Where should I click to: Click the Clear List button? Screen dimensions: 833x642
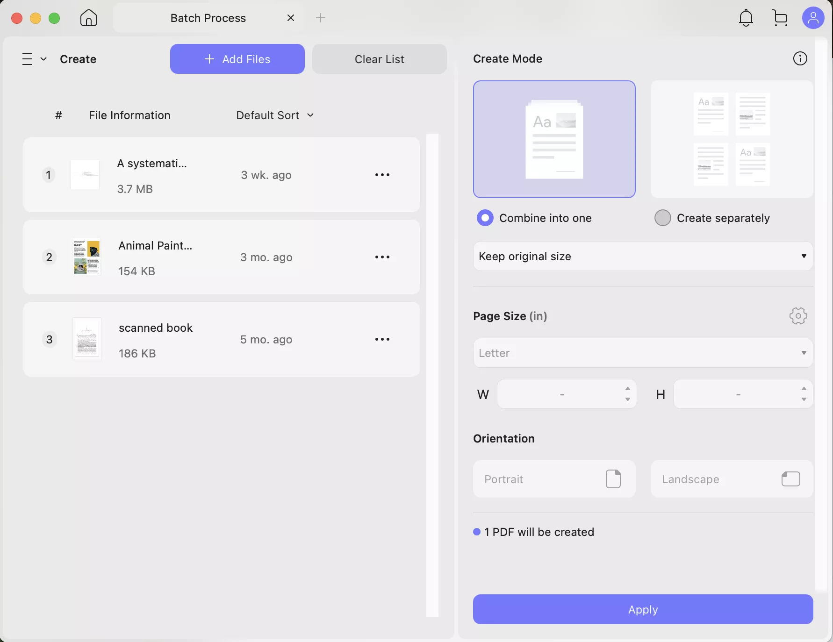pyautogui.click(x=380, y=59)
